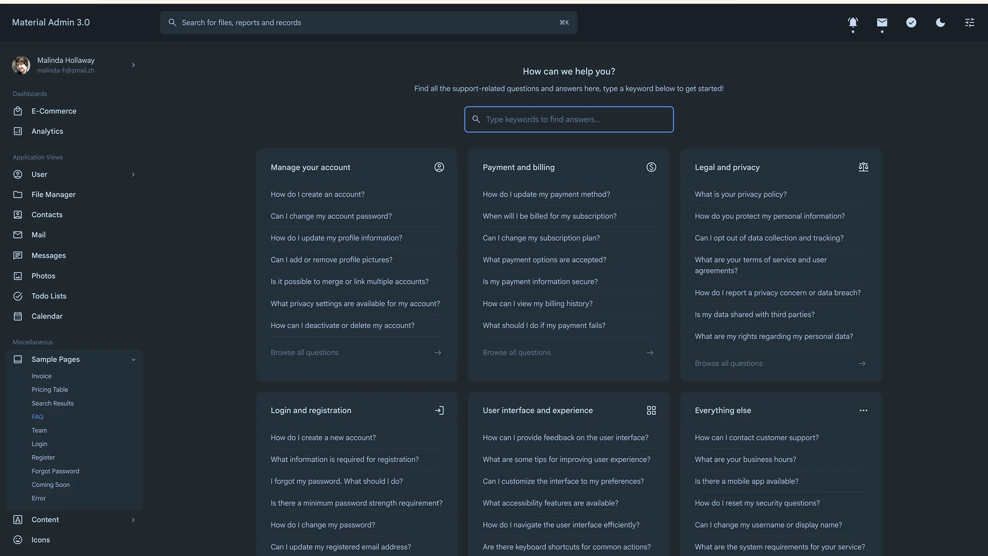Click the Analytics chart icon in sidebar

(x=17, y=131)
